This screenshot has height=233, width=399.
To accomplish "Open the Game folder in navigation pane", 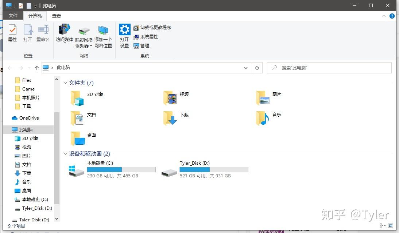I will tap(25, 89).
